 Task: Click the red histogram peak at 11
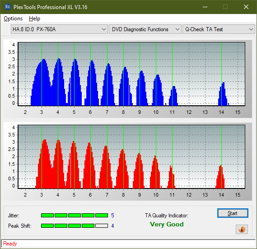[x=171, y=177]
